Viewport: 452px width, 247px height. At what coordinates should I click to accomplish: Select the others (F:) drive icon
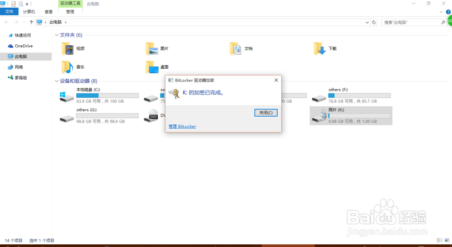point(319,98)
